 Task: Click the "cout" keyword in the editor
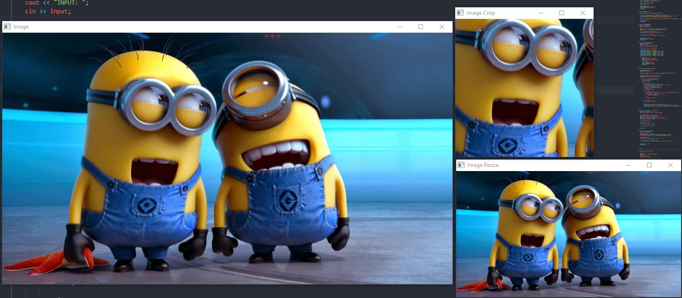[32, 3]
